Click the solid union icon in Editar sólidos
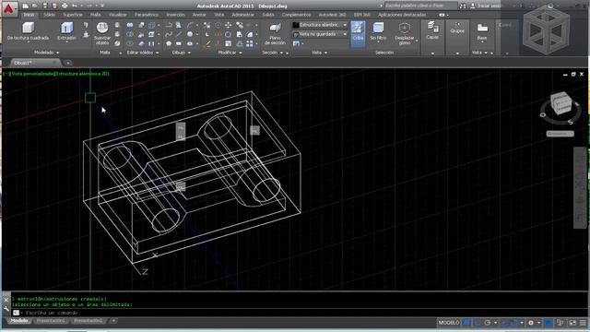Viewport: 590px width, 332px height. [x=130, y=25]
